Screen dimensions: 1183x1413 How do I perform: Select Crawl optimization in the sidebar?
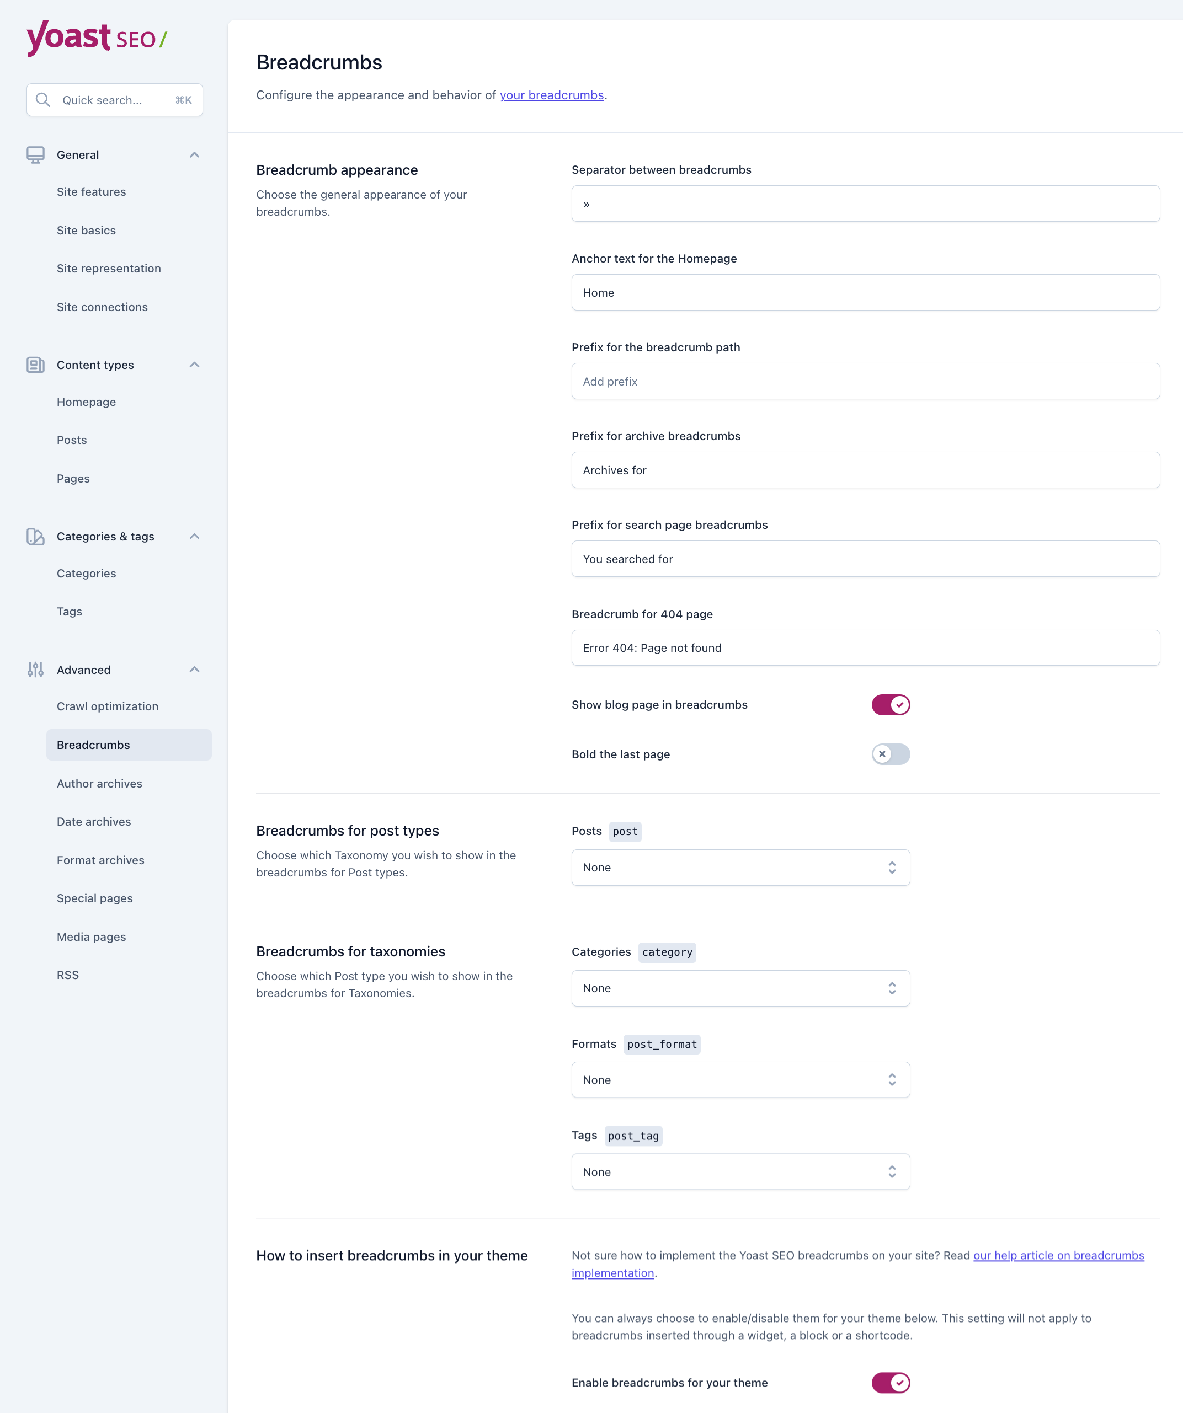(x=107, y=706)
